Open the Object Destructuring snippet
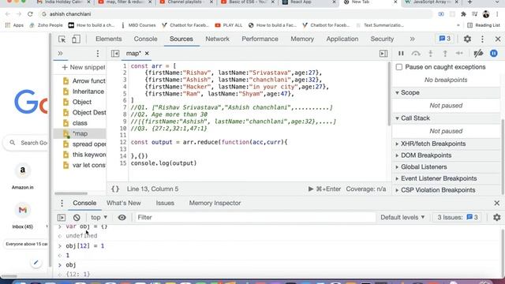505x284 pixels. pos(84,113)
